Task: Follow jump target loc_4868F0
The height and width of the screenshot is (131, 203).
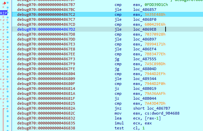Action: (x=145, y=19)
